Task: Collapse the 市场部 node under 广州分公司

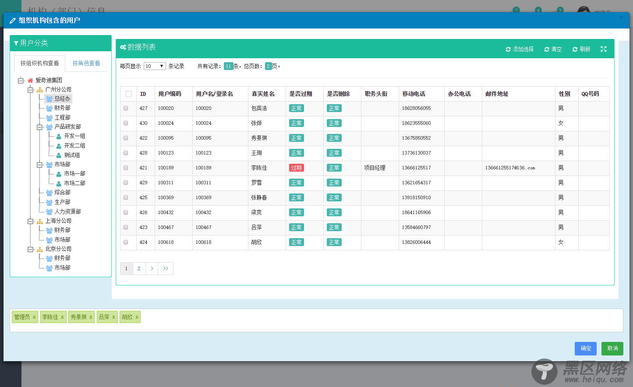Action: pyautogui.click(x=39, y=165)
